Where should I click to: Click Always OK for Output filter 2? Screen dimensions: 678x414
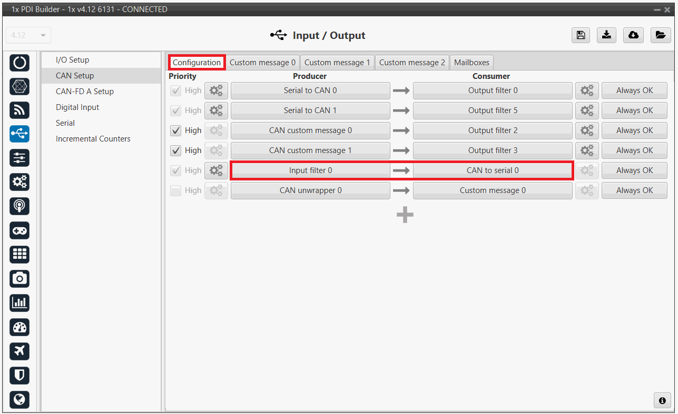[634, 130]
